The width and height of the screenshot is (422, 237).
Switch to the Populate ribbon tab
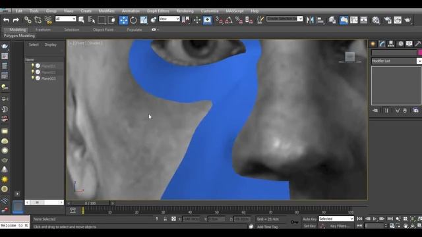point(135,30)
